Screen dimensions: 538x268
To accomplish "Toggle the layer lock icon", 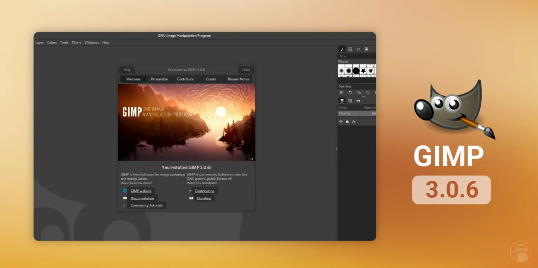I will coord(347,121).
